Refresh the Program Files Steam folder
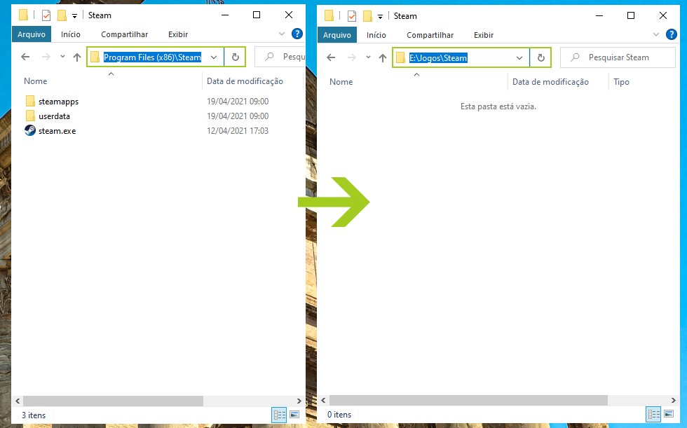This screenshot has height=428, width=687. pos(236,57)
